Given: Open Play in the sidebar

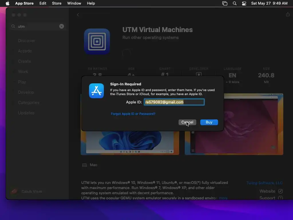Looking at the screenshot, I should coord(22,82).
